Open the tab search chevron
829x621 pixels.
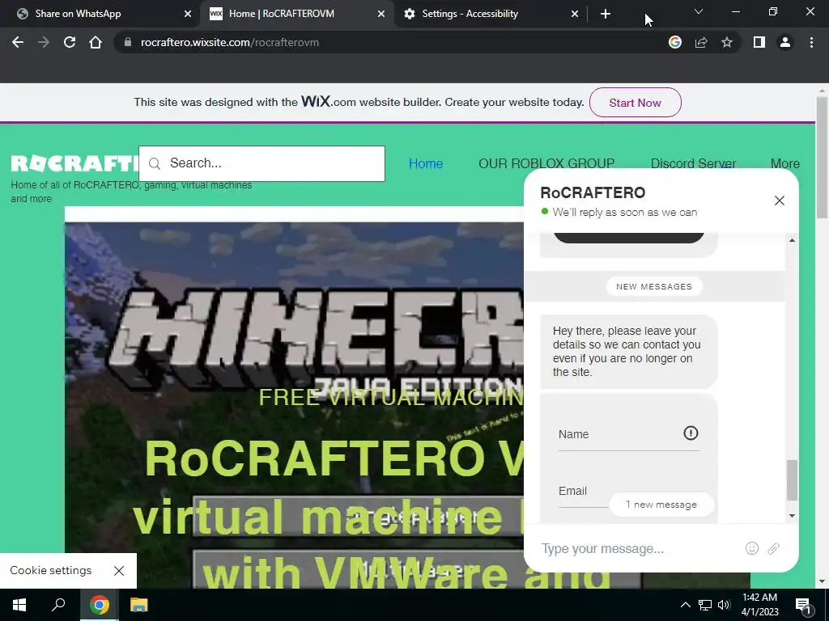pyautogui.click(x=699, y=11)
